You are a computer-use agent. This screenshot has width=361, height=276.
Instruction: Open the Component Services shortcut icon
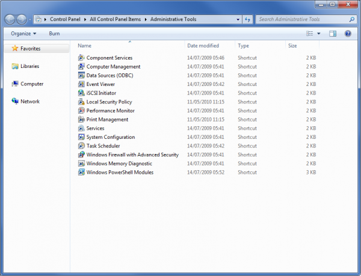(x=81, y=58)
